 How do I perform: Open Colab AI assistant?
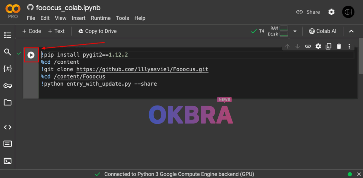coord(323,31)
